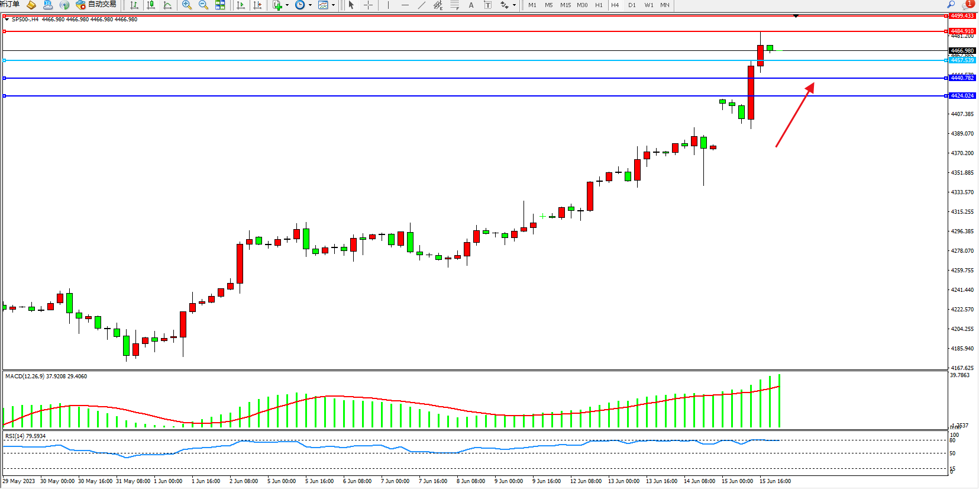Pick the horizontal line drawing tool

(405, 5)
